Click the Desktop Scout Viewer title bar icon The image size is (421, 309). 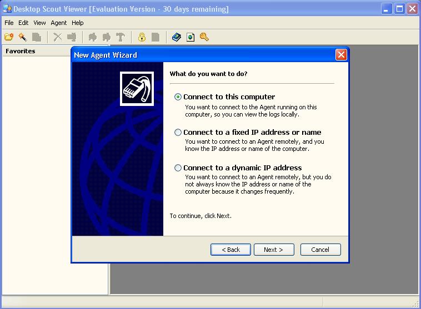point(7,9)
